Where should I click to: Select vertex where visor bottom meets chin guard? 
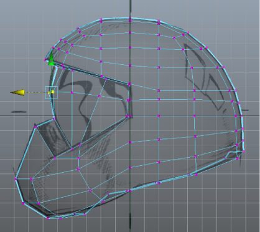point(54,119)
